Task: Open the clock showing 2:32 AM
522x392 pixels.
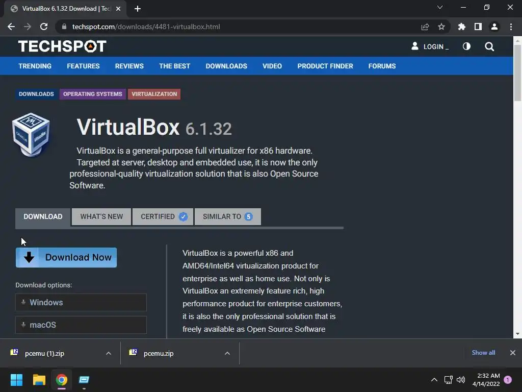Action: tap(486, 380)
